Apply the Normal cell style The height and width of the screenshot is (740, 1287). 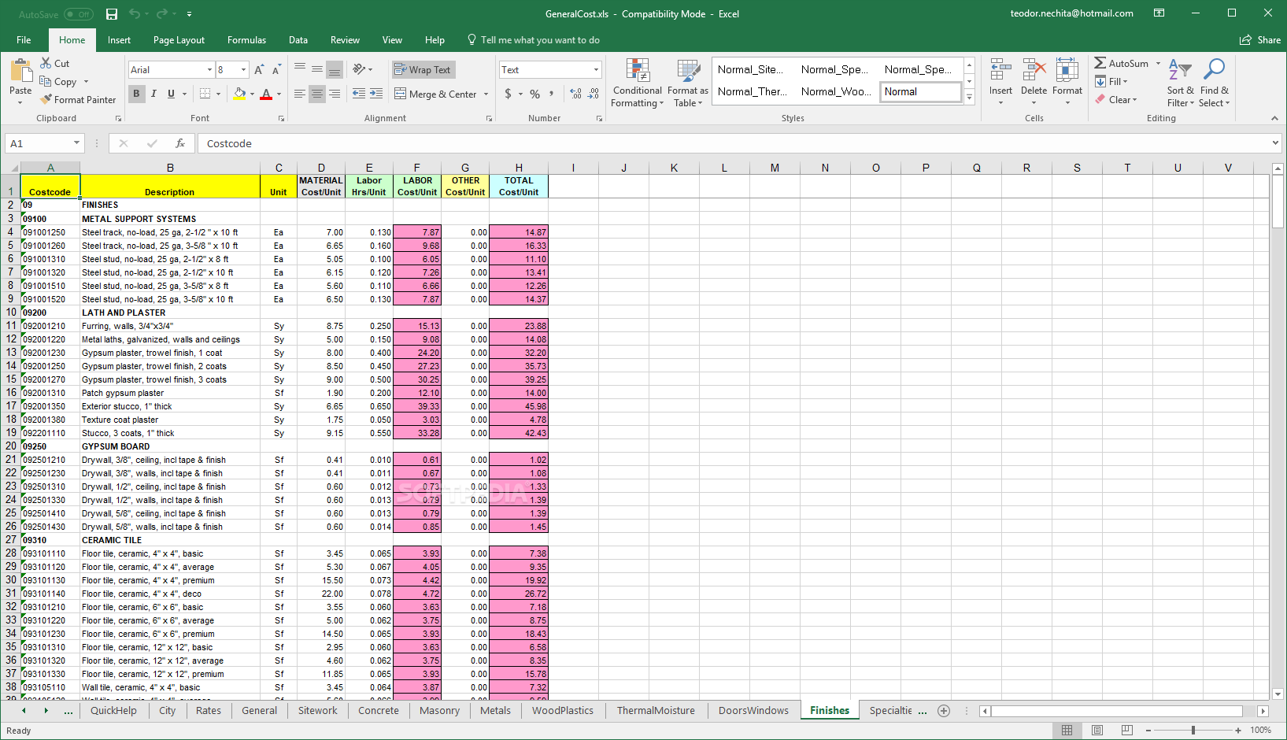[920, 92]
